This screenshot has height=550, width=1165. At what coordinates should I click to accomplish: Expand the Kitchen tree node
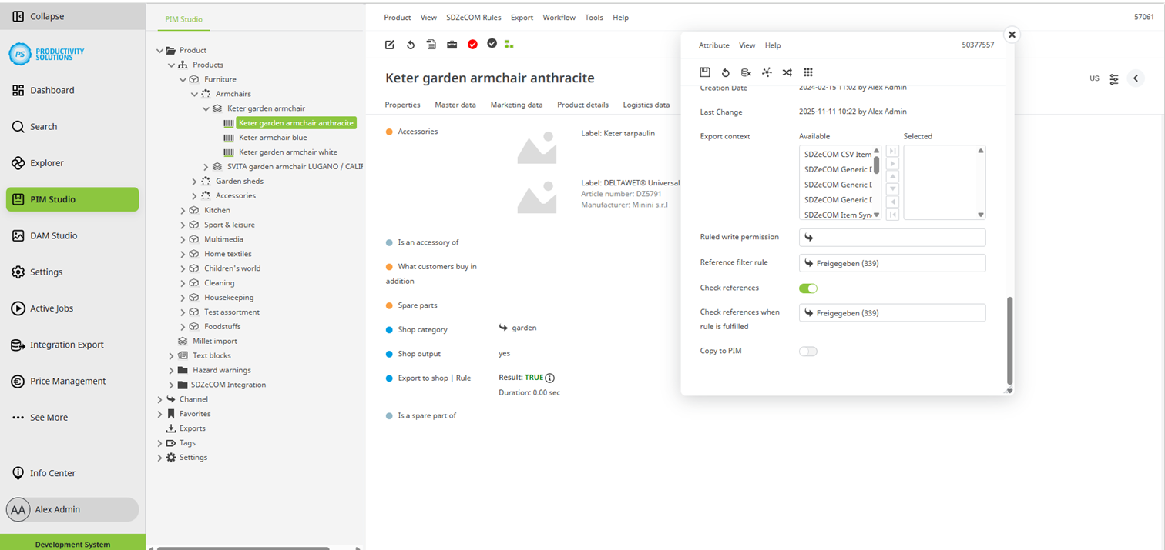(x=183, y=210)
